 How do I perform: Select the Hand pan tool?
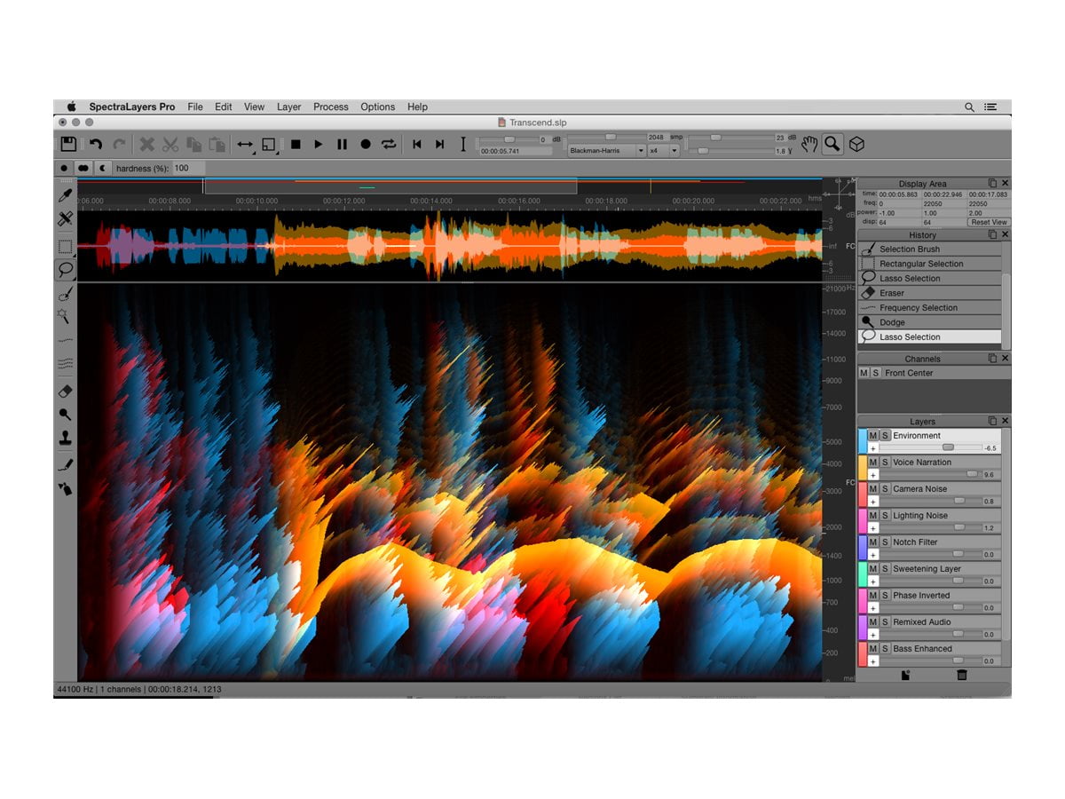click(x=809, y=144)
